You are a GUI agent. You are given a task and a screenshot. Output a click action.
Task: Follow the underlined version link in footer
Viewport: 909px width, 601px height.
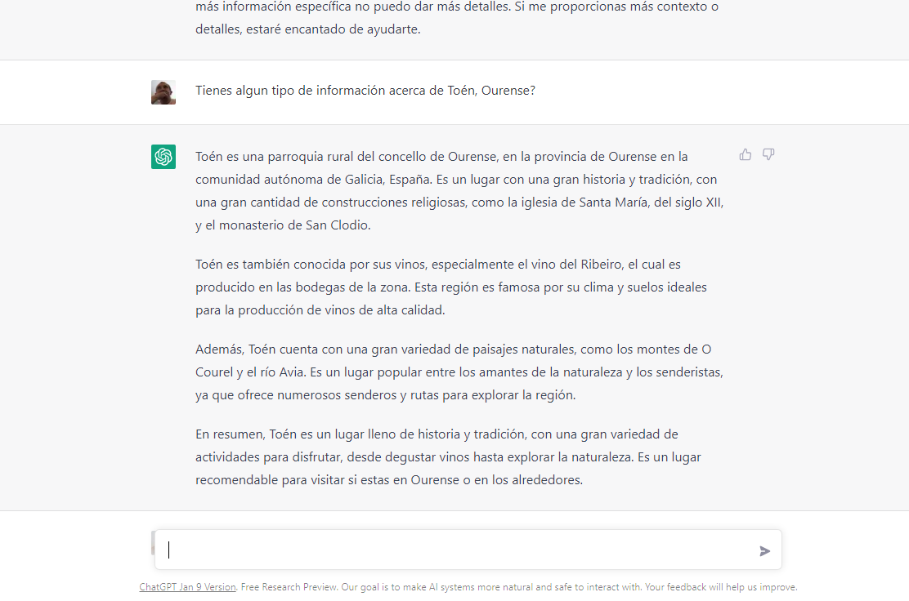tap(187, 586)
